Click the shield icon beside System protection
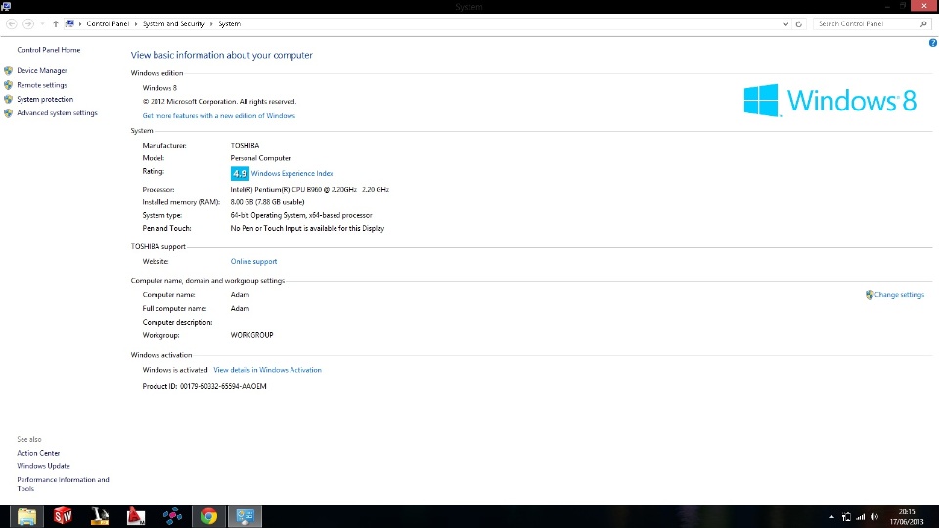 pyautogui.click(x=9, y=99)
